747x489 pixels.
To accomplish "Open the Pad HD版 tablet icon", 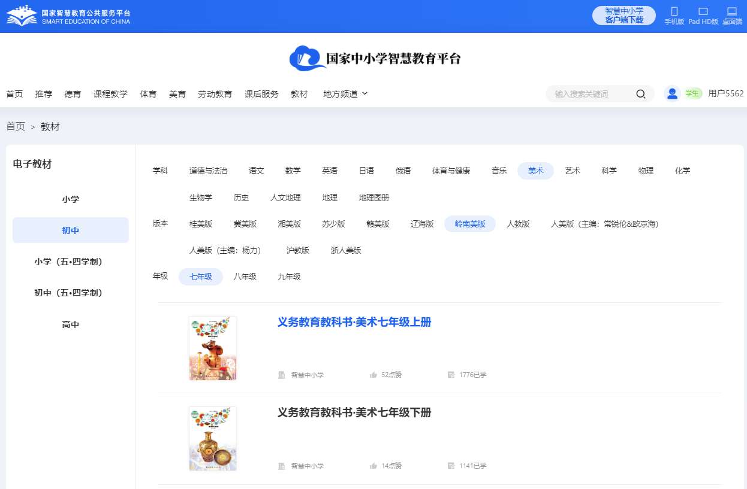I will coord(703,11).
